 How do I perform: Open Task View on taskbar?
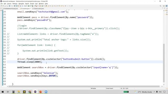(x=8, y=92)
